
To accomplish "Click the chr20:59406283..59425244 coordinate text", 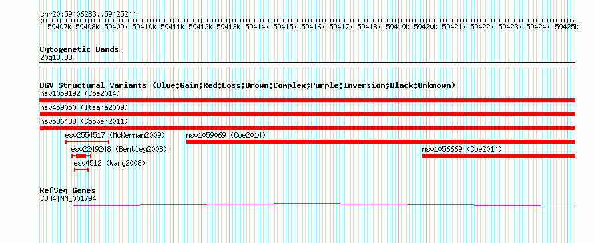I will 88,15.
